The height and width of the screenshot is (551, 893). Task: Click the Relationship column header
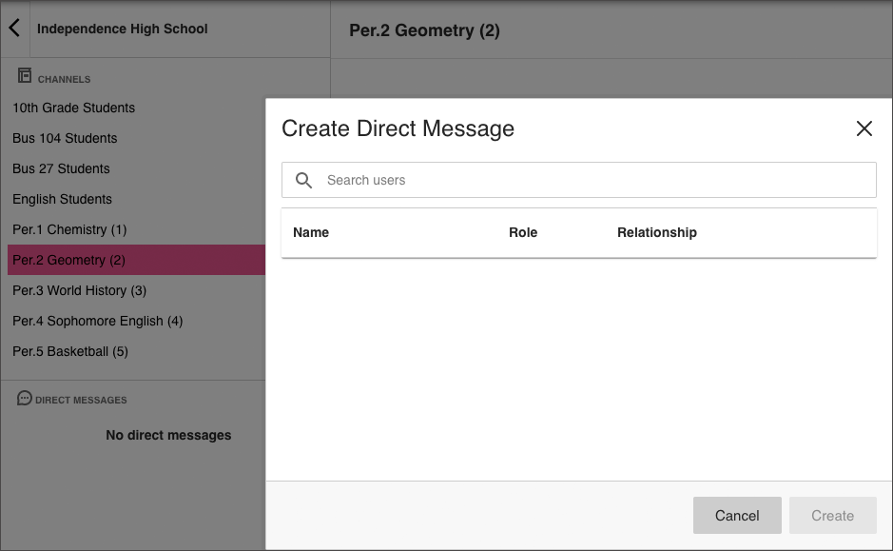(656, 232)
